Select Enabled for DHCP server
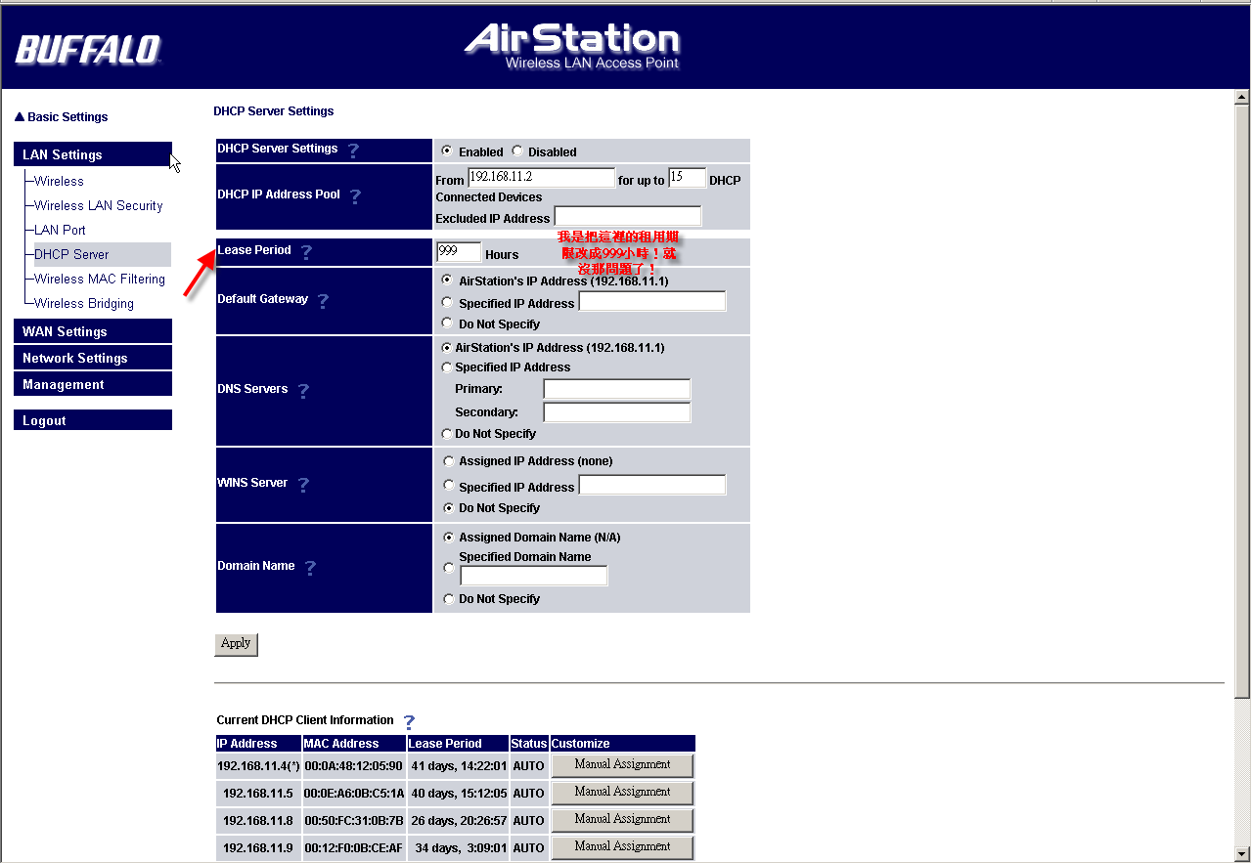The width and height of the screenshot is (1252, 863). 447,151
